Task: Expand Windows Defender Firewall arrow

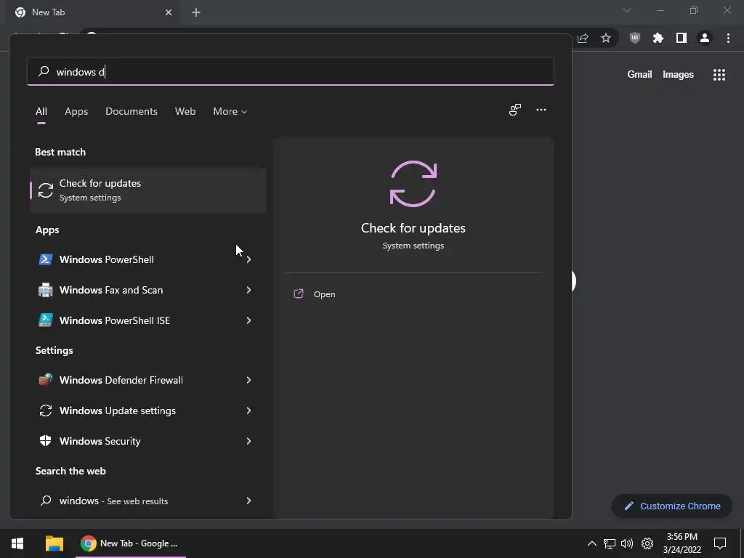Action: click(248, 380)
